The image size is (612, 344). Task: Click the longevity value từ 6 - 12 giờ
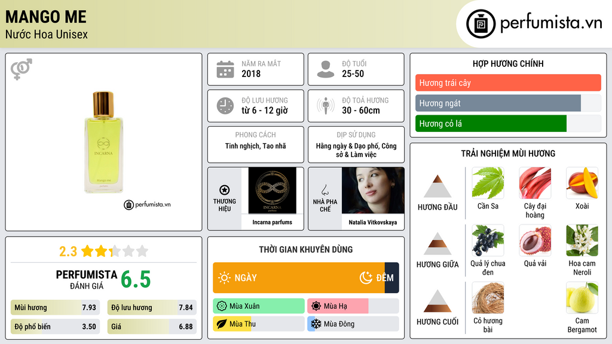(264, 110)
